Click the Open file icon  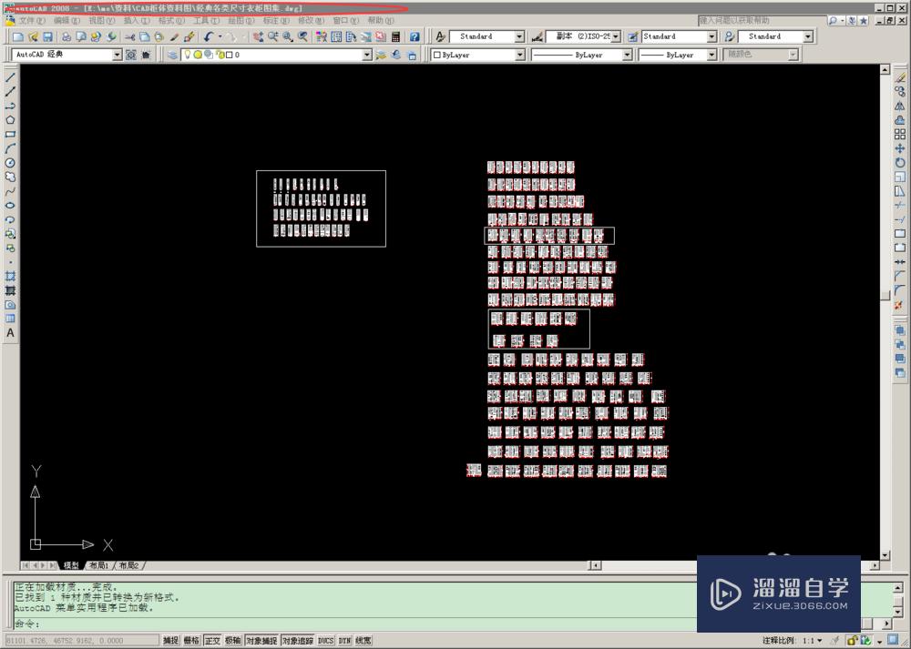(33, 36)
